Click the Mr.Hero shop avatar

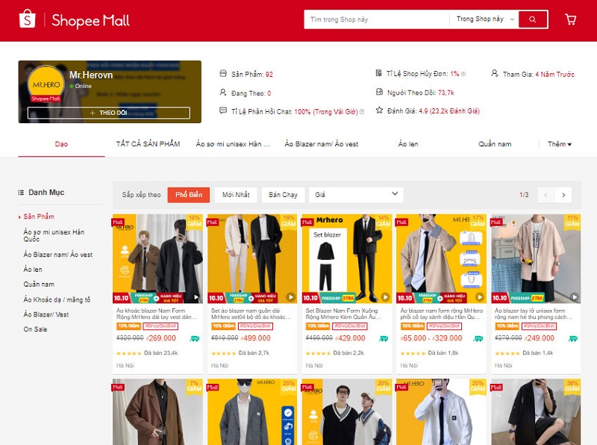click(x=46, y=84)
